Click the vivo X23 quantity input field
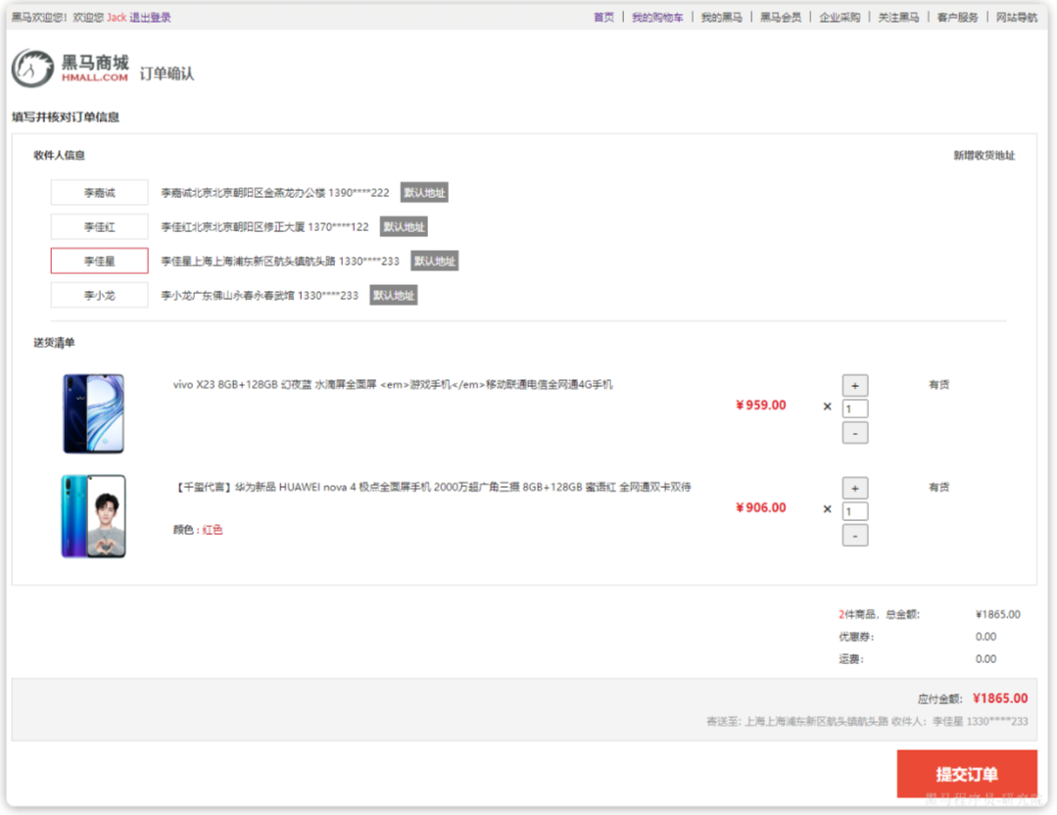Screen dimensions: 1057x815 [x=855, y=408]
